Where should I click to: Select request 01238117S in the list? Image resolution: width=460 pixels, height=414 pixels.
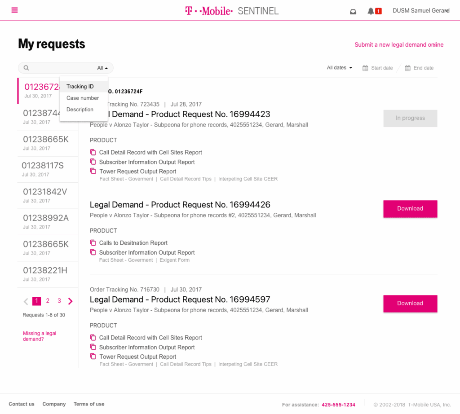[43, 166]
